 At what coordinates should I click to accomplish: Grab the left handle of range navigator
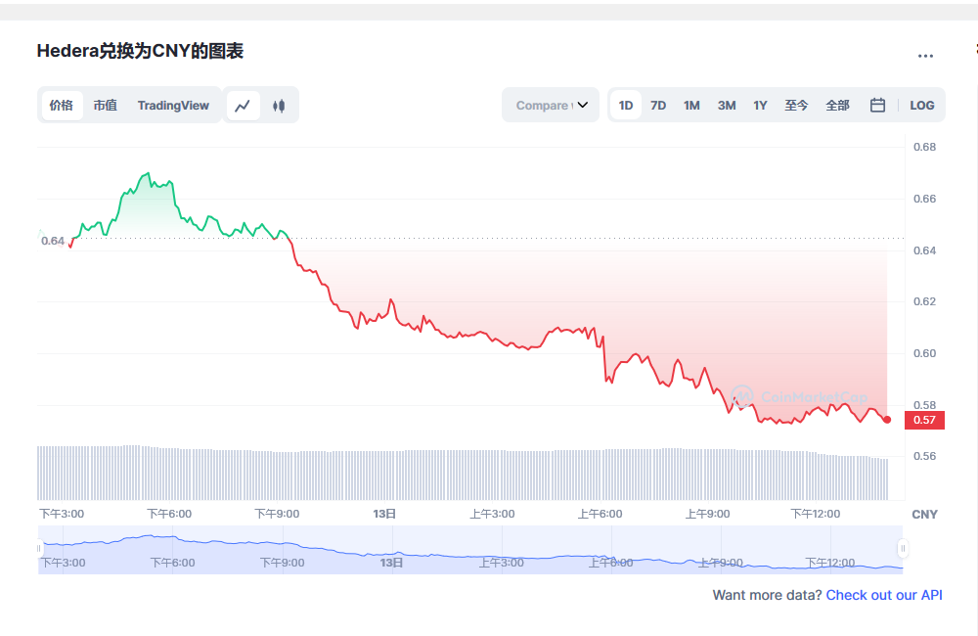pos(39,549)
